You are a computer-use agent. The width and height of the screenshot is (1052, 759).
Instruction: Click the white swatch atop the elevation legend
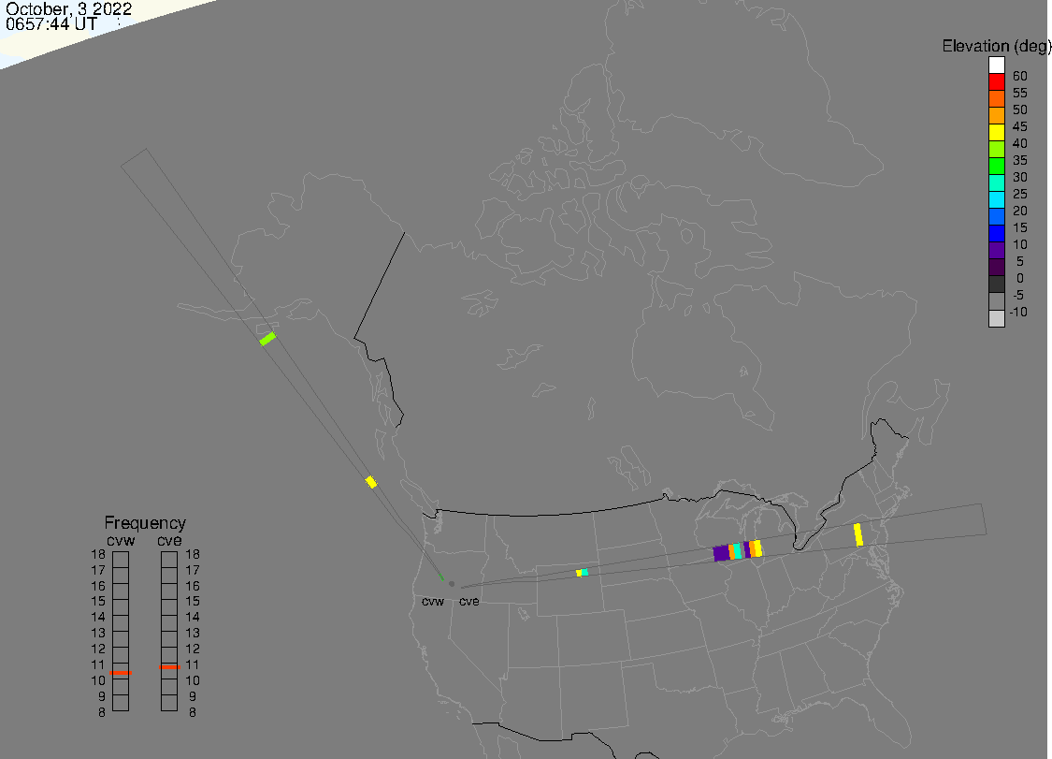996,66
